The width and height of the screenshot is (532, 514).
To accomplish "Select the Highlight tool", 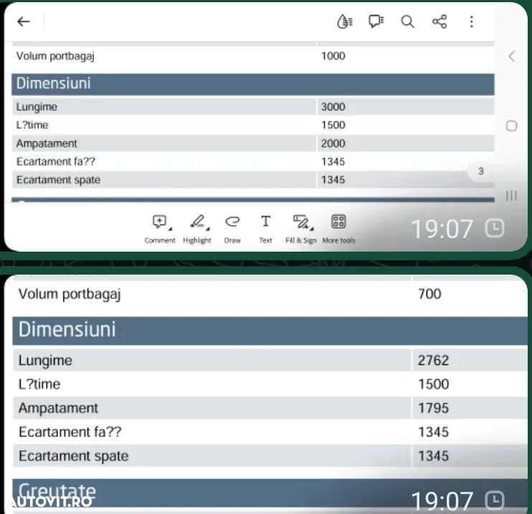I will point(197,229).
